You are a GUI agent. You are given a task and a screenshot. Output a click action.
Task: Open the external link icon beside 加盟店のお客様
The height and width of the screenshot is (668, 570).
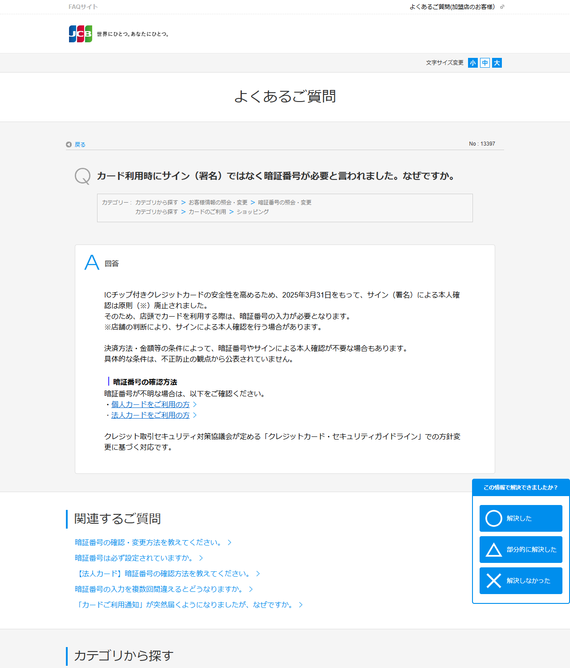tap(502, 7)
